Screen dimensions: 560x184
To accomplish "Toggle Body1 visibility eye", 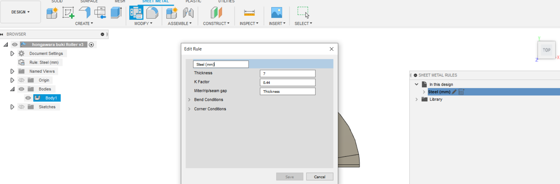I will (x=28, y=98).
